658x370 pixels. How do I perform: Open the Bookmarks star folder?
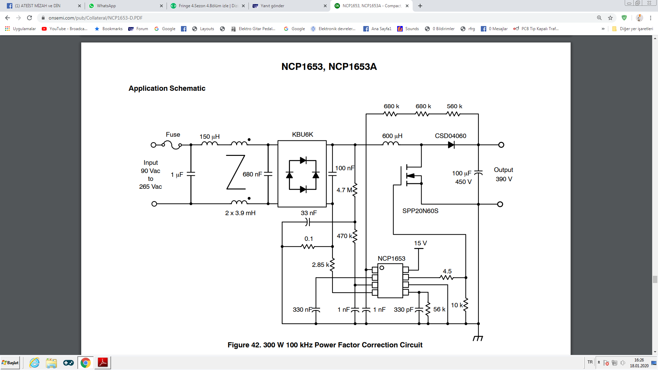coord(109,29)
